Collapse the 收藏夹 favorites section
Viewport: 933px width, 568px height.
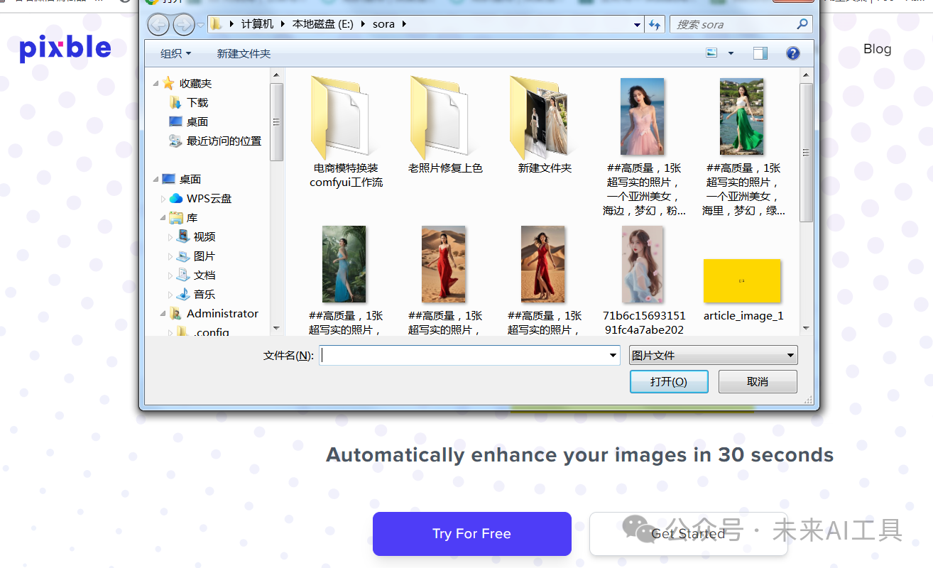tap(156, 84)
